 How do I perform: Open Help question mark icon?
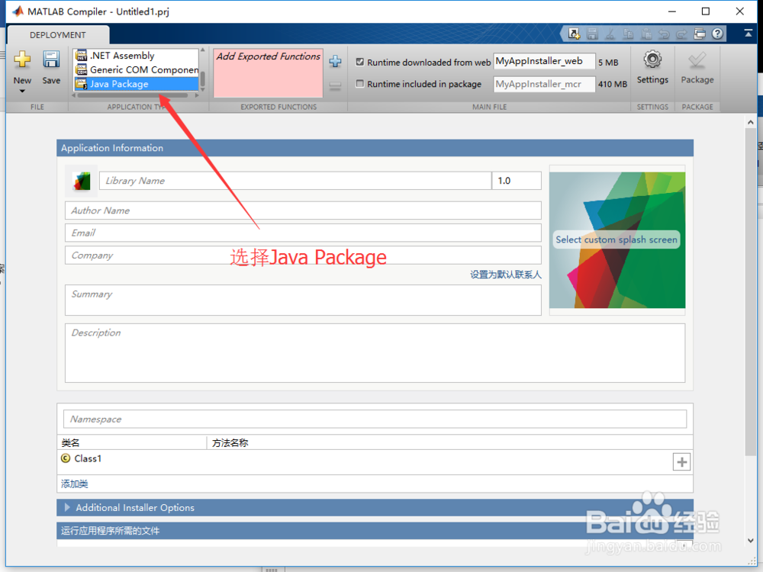point(717,34)
